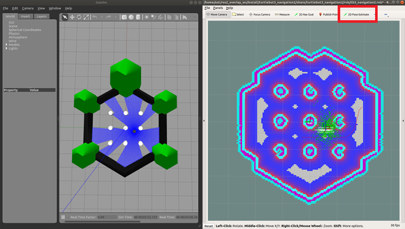
Task: Add a point light in Gazebo
Action: (x=146, y=17)
